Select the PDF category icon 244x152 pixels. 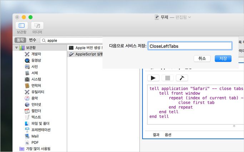coord(27,142)
